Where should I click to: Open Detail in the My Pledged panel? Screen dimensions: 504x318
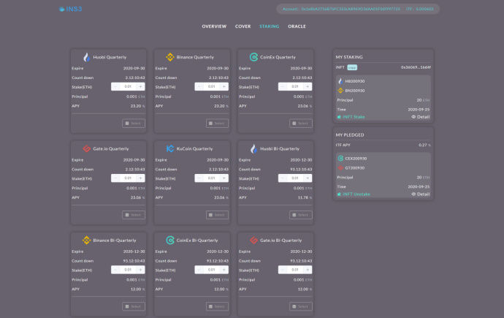point(421,194)
